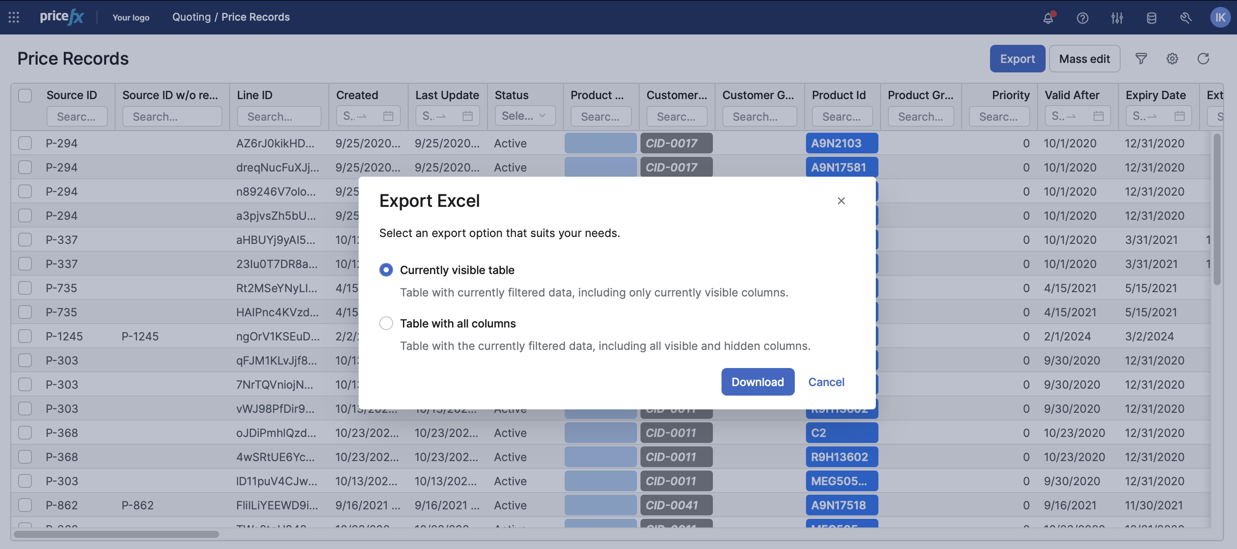Expand the Status filter dropdown
Screen dimensions: 1237x549
tap(525, 116)
